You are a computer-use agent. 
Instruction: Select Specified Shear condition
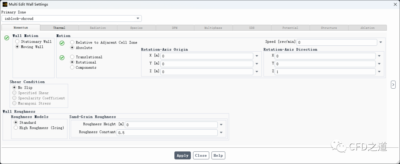point(31,93)
